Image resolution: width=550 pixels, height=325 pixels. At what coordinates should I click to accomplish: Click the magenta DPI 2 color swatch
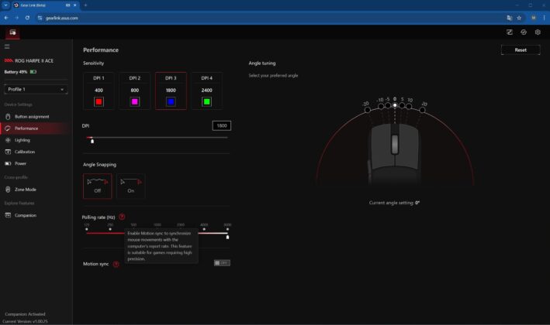pos(135,102)
